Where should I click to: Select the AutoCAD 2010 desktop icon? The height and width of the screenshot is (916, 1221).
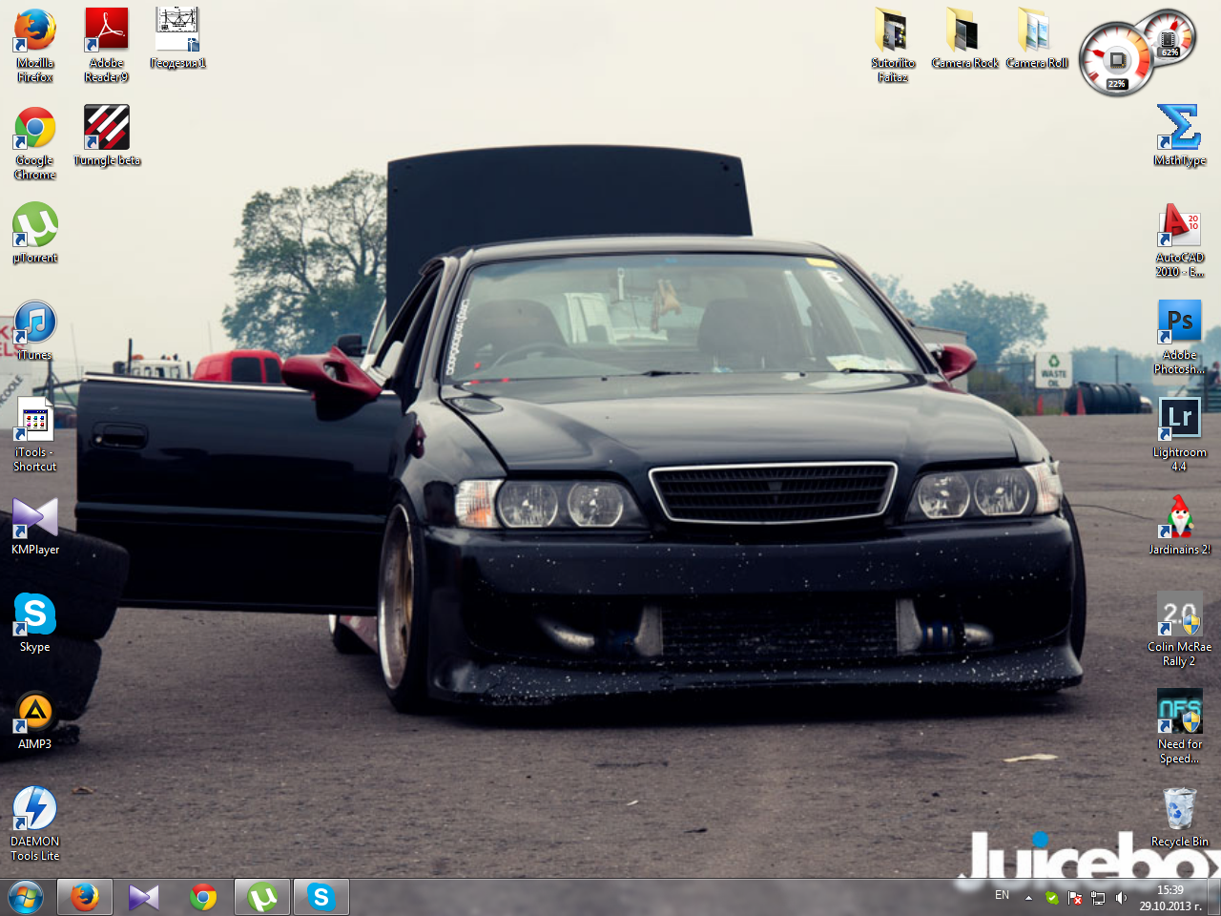click(x=1180, y=240)
